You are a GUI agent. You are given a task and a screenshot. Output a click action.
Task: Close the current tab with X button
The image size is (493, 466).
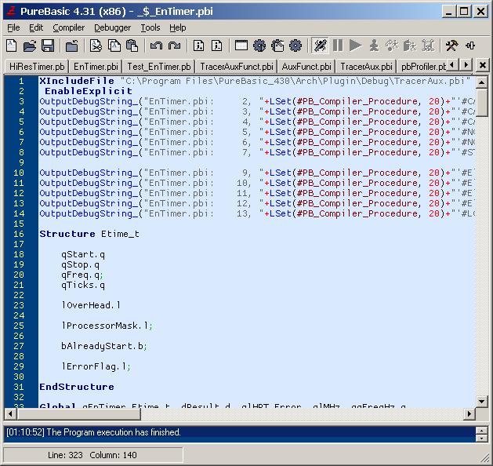click(482, 65)
